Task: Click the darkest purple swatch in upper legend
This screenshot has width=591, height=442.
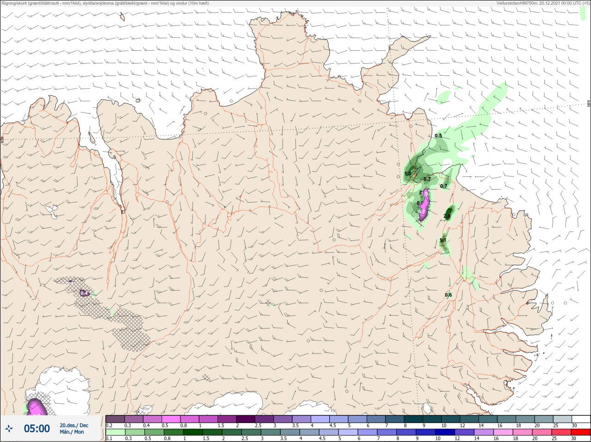Action: click(x=246, y=419)
